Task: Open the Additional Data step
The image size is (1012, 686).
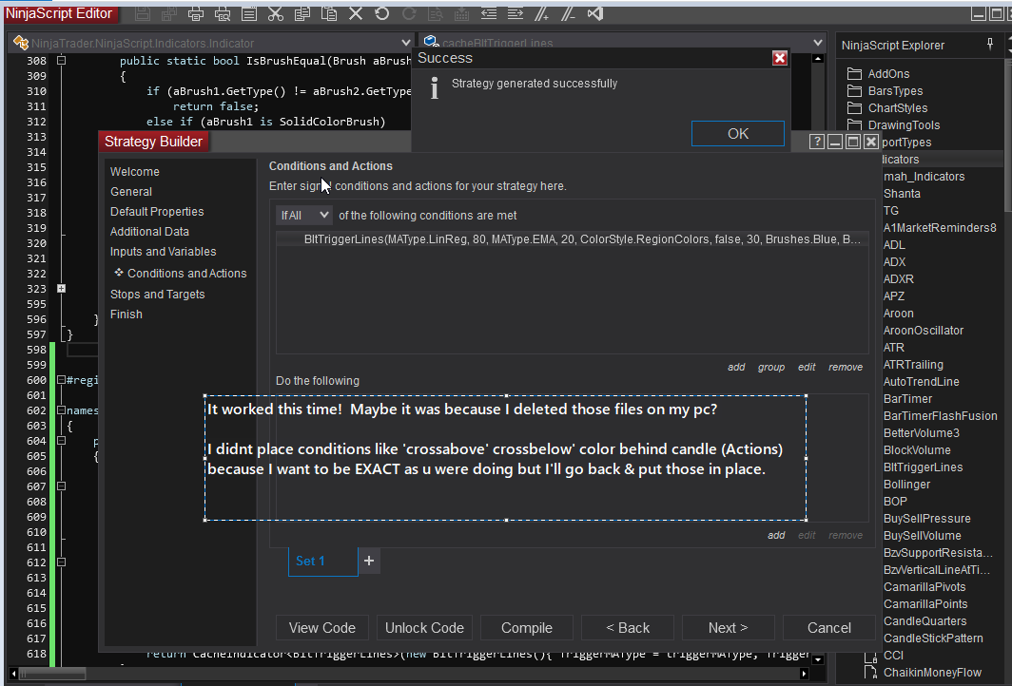Action: coord(149,232)
